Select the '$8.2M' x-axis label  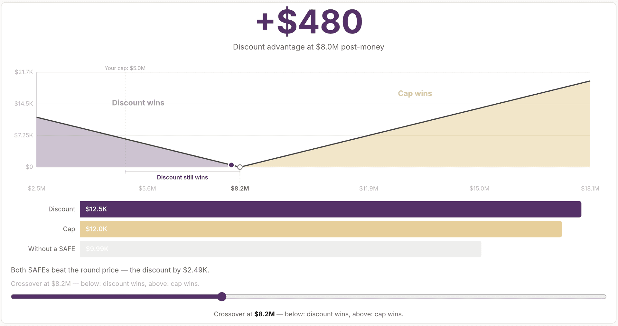click(x=239, y=189)
